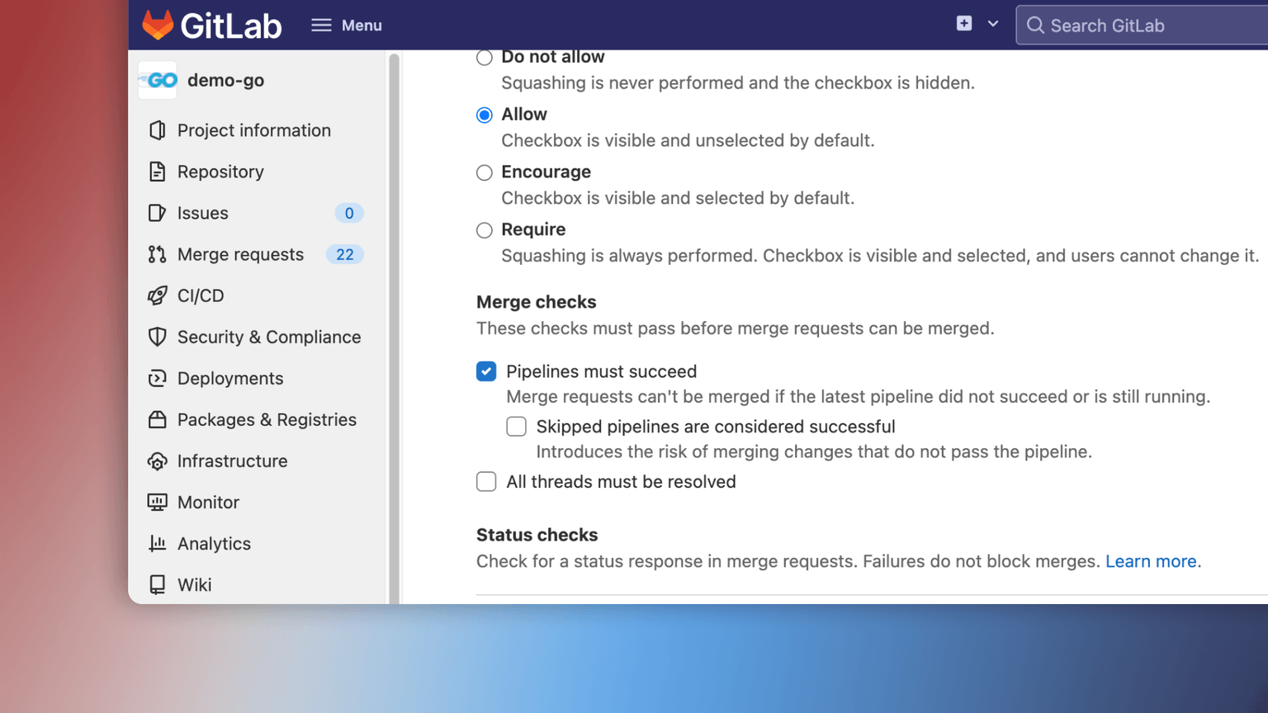The height and width of the screenshot is (713, 1268).
Task: Open the Monitor section
Action: click(x=208, y=502)
